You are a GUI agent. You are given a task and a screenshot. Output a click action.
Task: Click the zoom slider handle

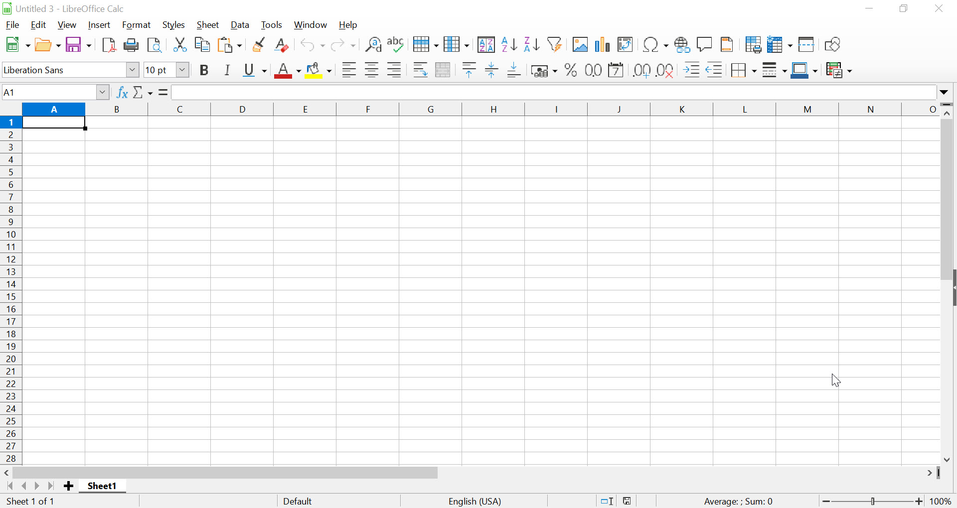[x=873, y=502]
